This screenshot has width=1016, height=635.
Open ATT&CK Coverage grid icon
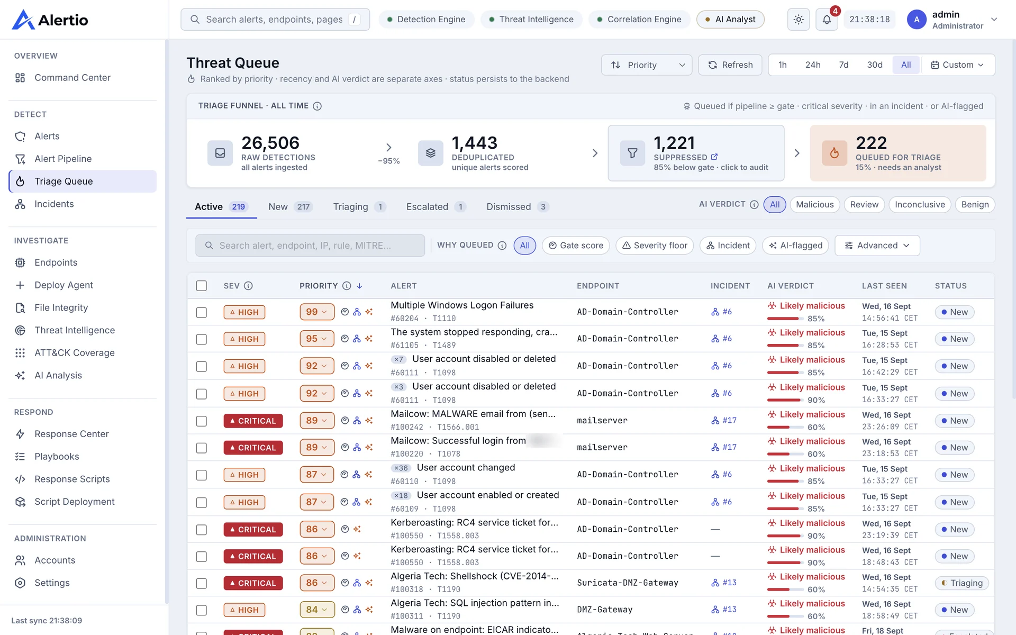pos(20,353)
